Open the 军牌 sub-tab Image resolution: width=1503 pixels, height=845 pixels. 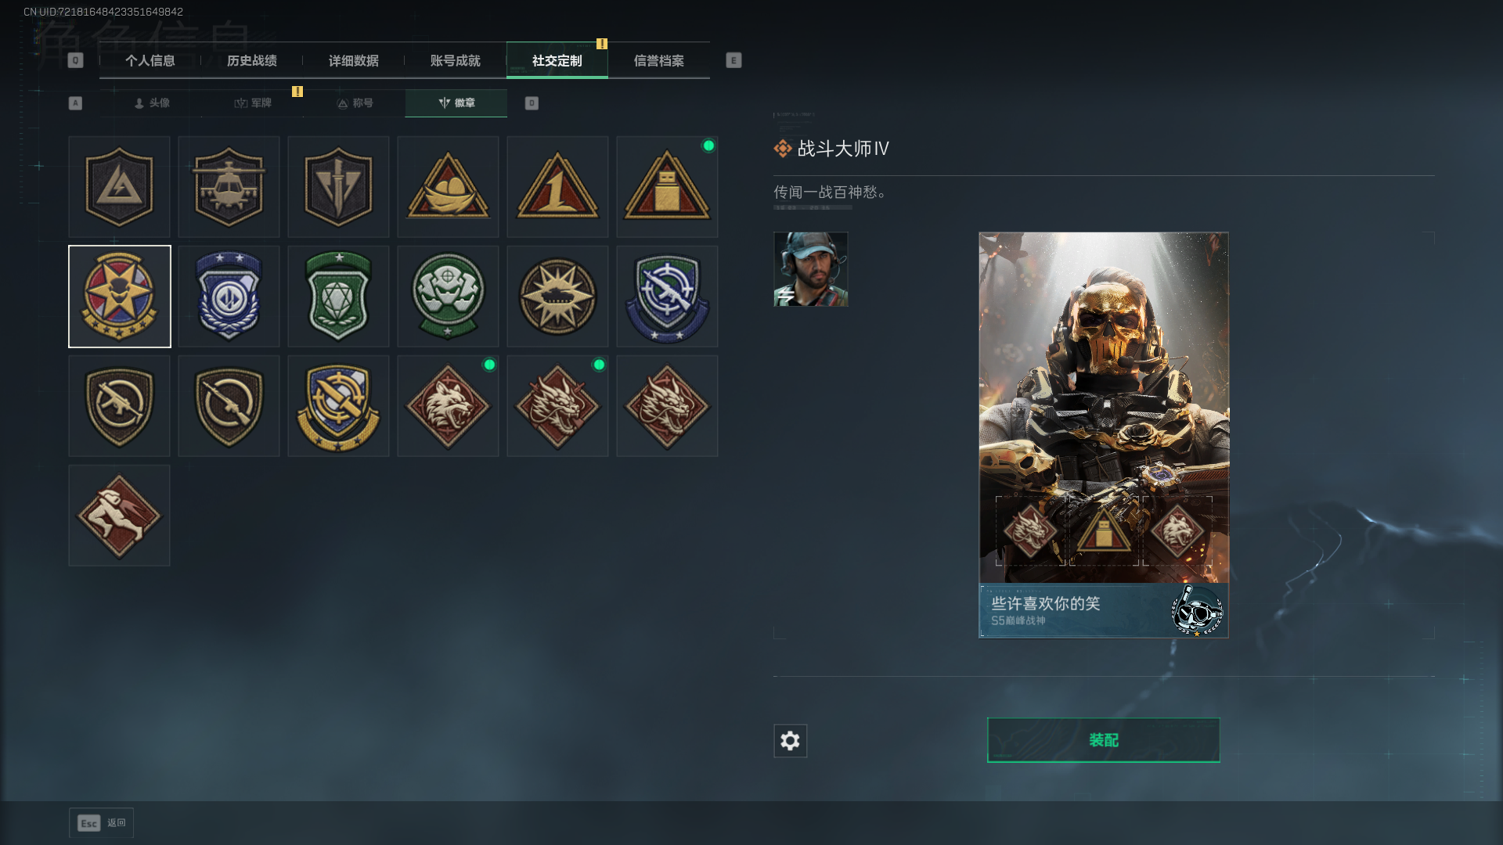click(253, 103)
